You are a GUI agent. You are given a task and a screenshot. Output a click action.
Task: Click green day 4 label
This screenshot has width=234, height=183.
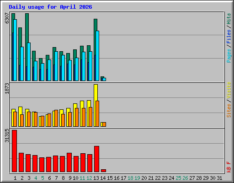(x=36, y=178)
